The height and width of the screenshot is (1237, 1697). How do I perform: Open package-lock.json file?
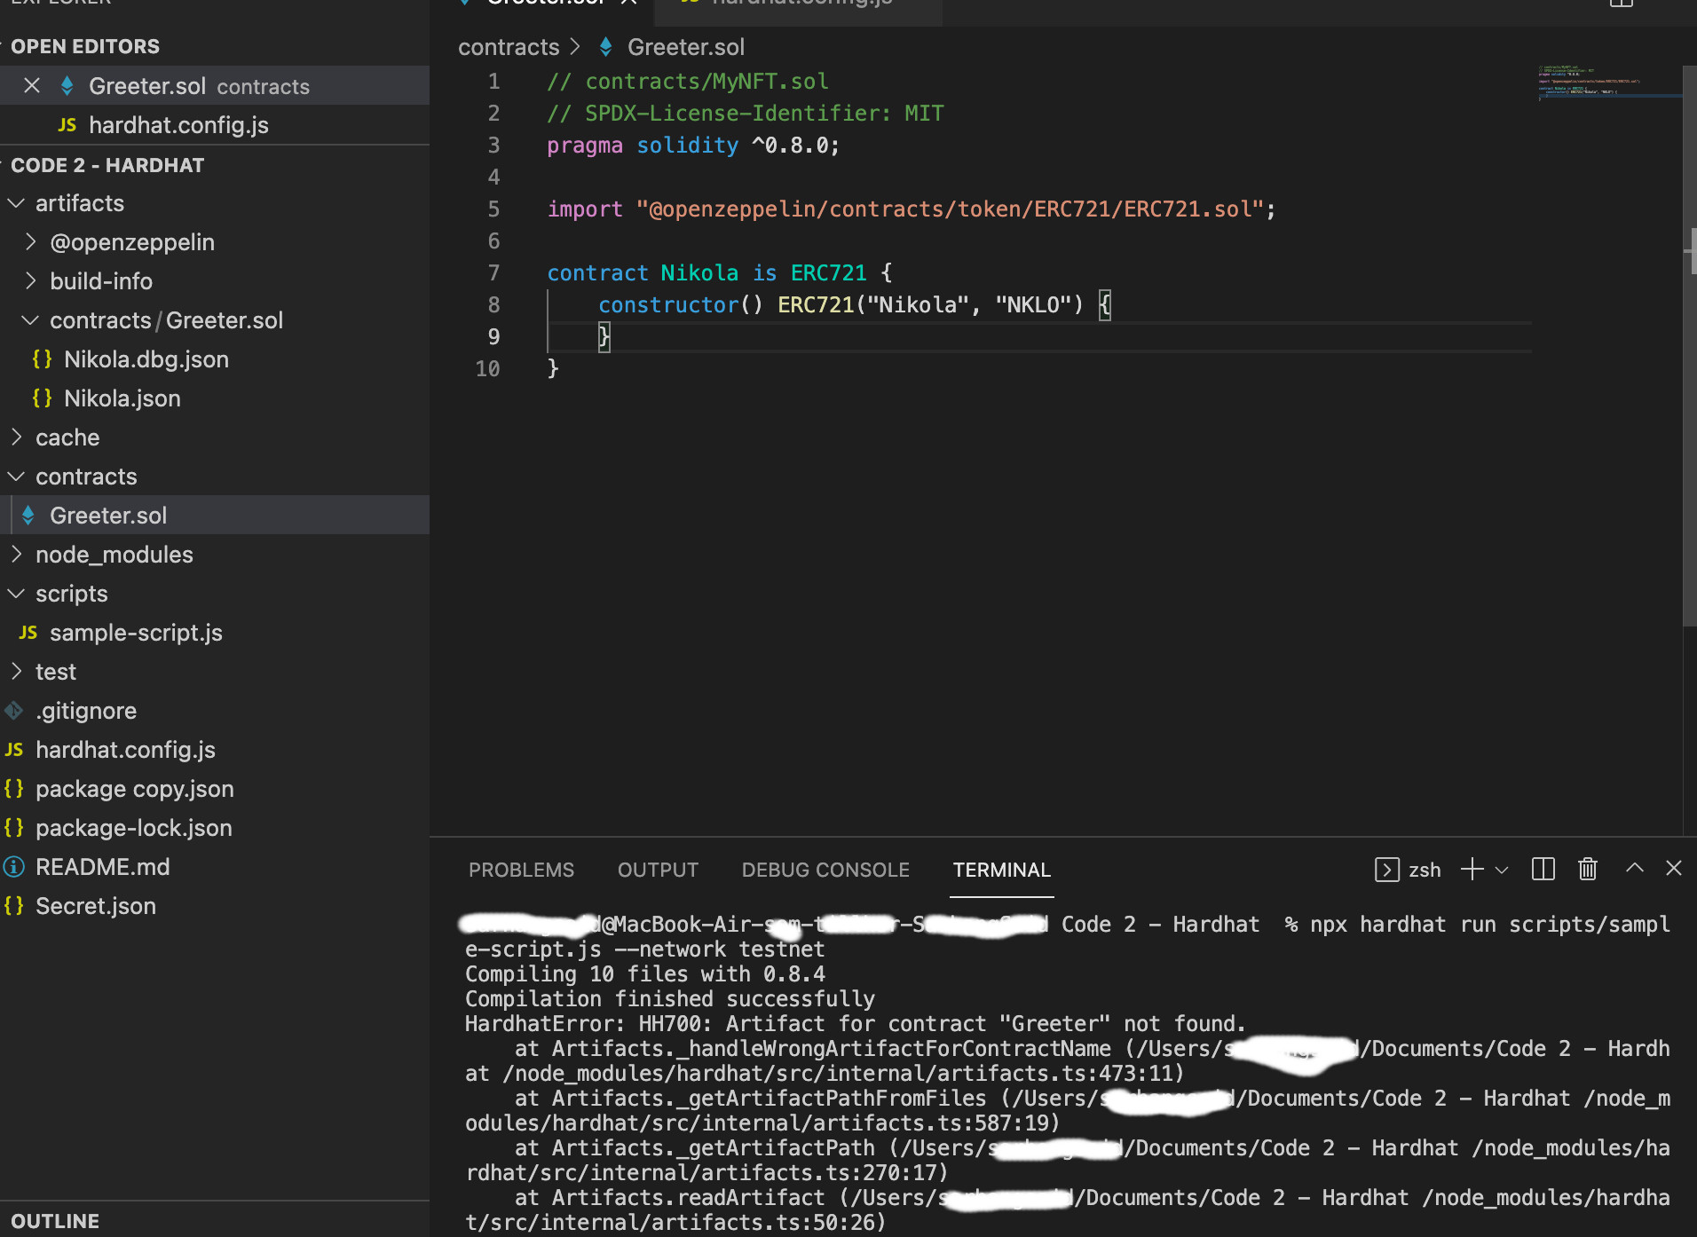(215, 828)
